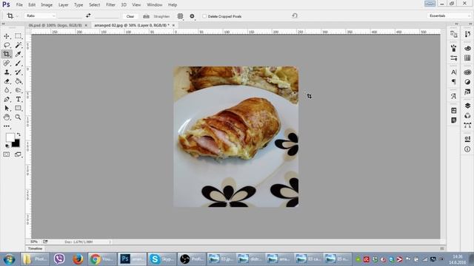Toggle Quick Mask mode
Viewport: 474px width, 266px height.
pyautogui.click(x=7, y=154)
